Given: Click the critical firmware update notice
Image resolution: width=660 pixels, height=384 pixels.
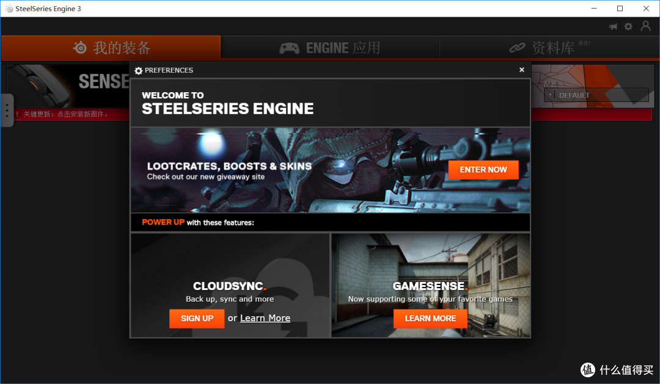Looking at the screenshot, I should coord(65,114).
